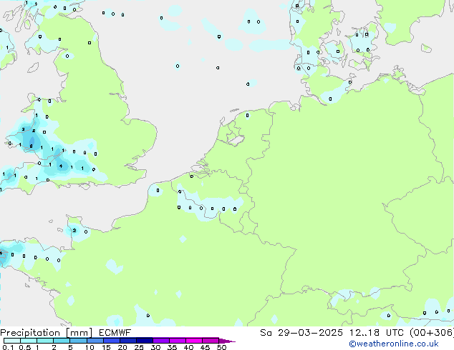454x350 pixels.
Task: Click the 0.1–0.5 mm legend swatch
Action: (12, 341)
